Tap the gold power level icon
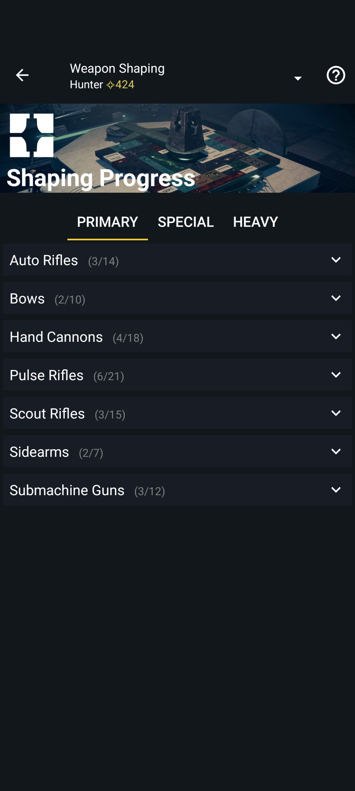The image size is (355, 791). (110, 85)
